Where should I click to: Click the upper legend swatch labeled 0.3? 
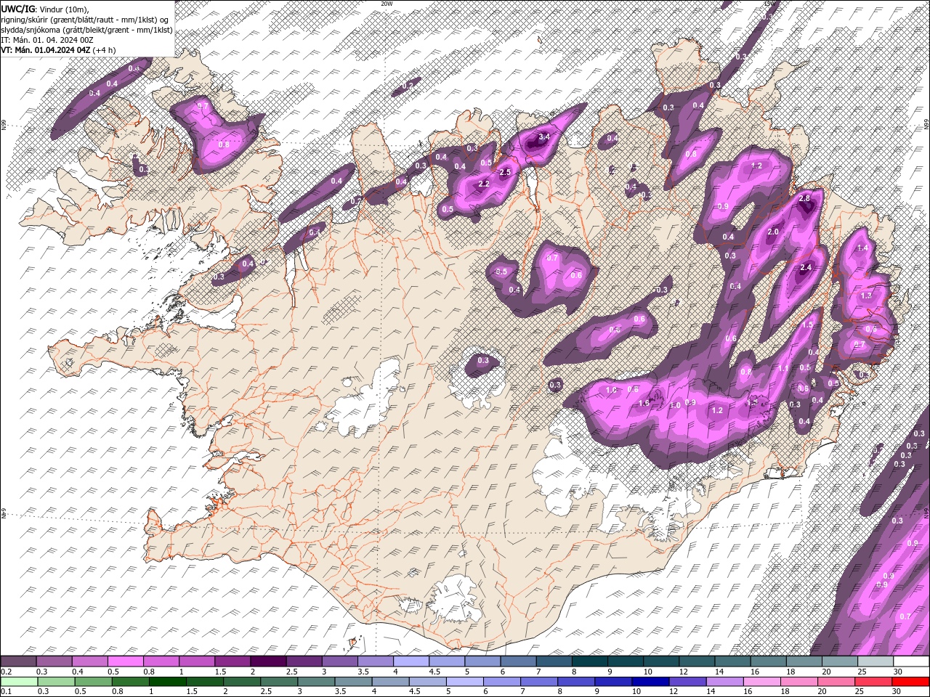pos(54,661)
